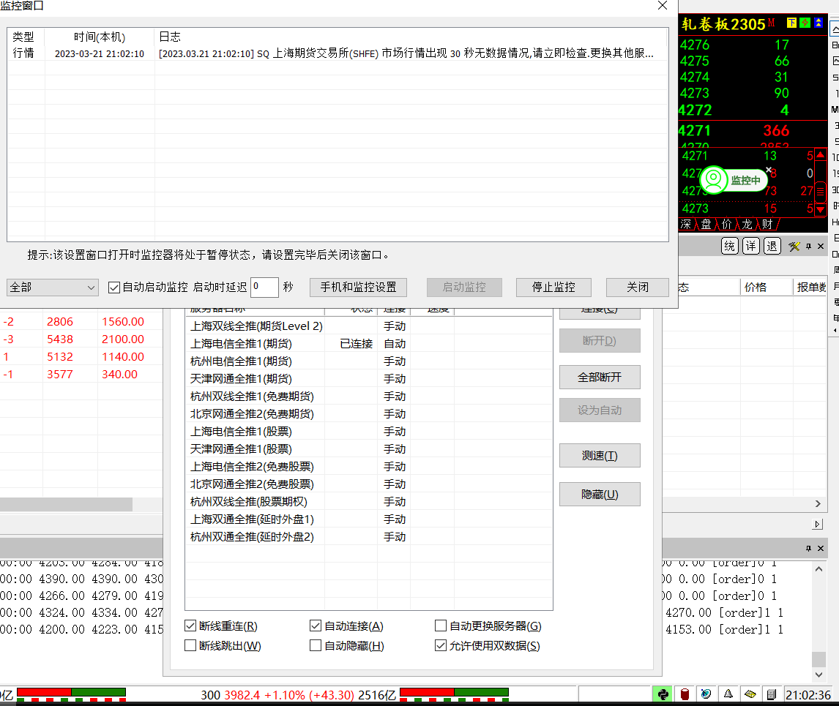Open the 全部 filter dropdown
Image resolution: width=839 pixels, height=706 pixels.
click(x=52, y=288)
